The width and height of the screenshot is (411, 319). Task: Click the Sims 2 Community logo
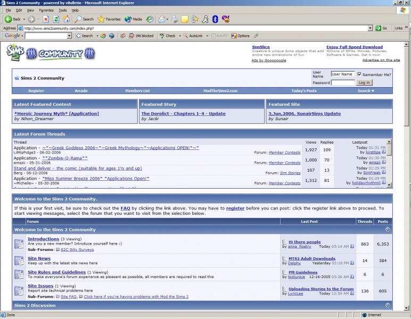51,53
